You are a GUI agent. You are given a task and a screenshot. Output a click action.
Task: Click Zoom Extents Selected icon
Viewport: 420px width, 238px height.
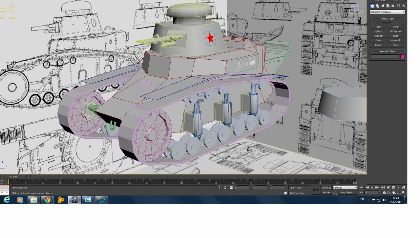399,188
